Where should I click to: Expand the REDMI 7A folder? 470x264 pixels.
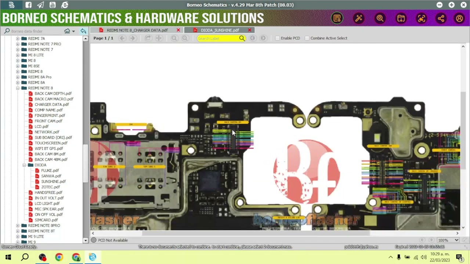pos(18,38)
